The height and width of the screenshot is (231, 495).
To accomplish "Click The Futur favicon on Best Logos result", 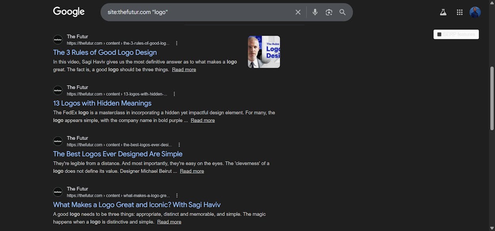I will (58, 141).
